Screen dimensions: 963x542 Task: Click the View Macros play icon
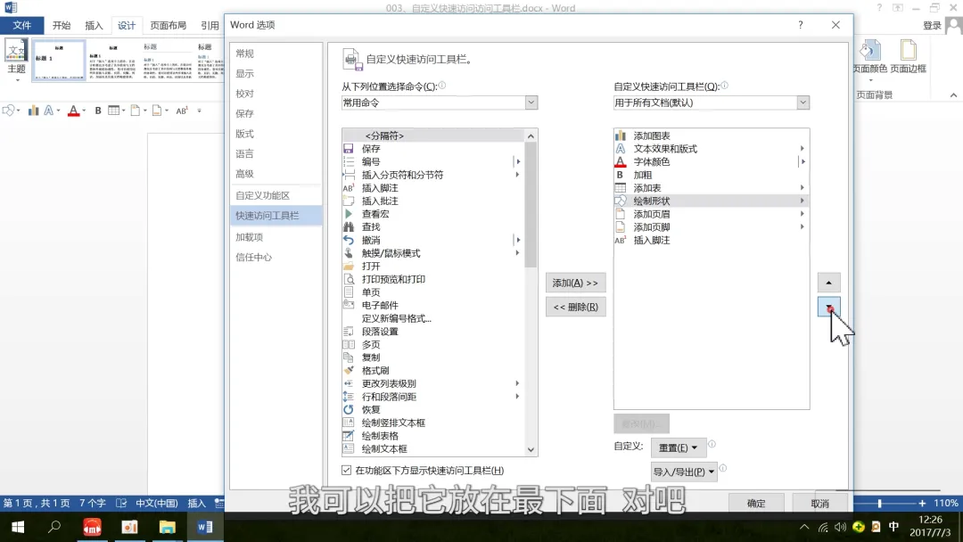tap(349, 214)
